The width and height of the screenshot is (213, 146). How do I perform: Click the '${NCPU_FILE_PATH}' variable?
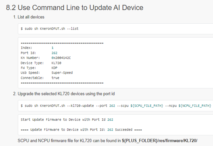pos(195,106)
